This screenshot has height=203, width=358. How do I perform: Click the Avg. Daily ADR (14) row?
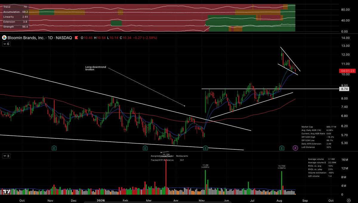[x=318, y=130]
